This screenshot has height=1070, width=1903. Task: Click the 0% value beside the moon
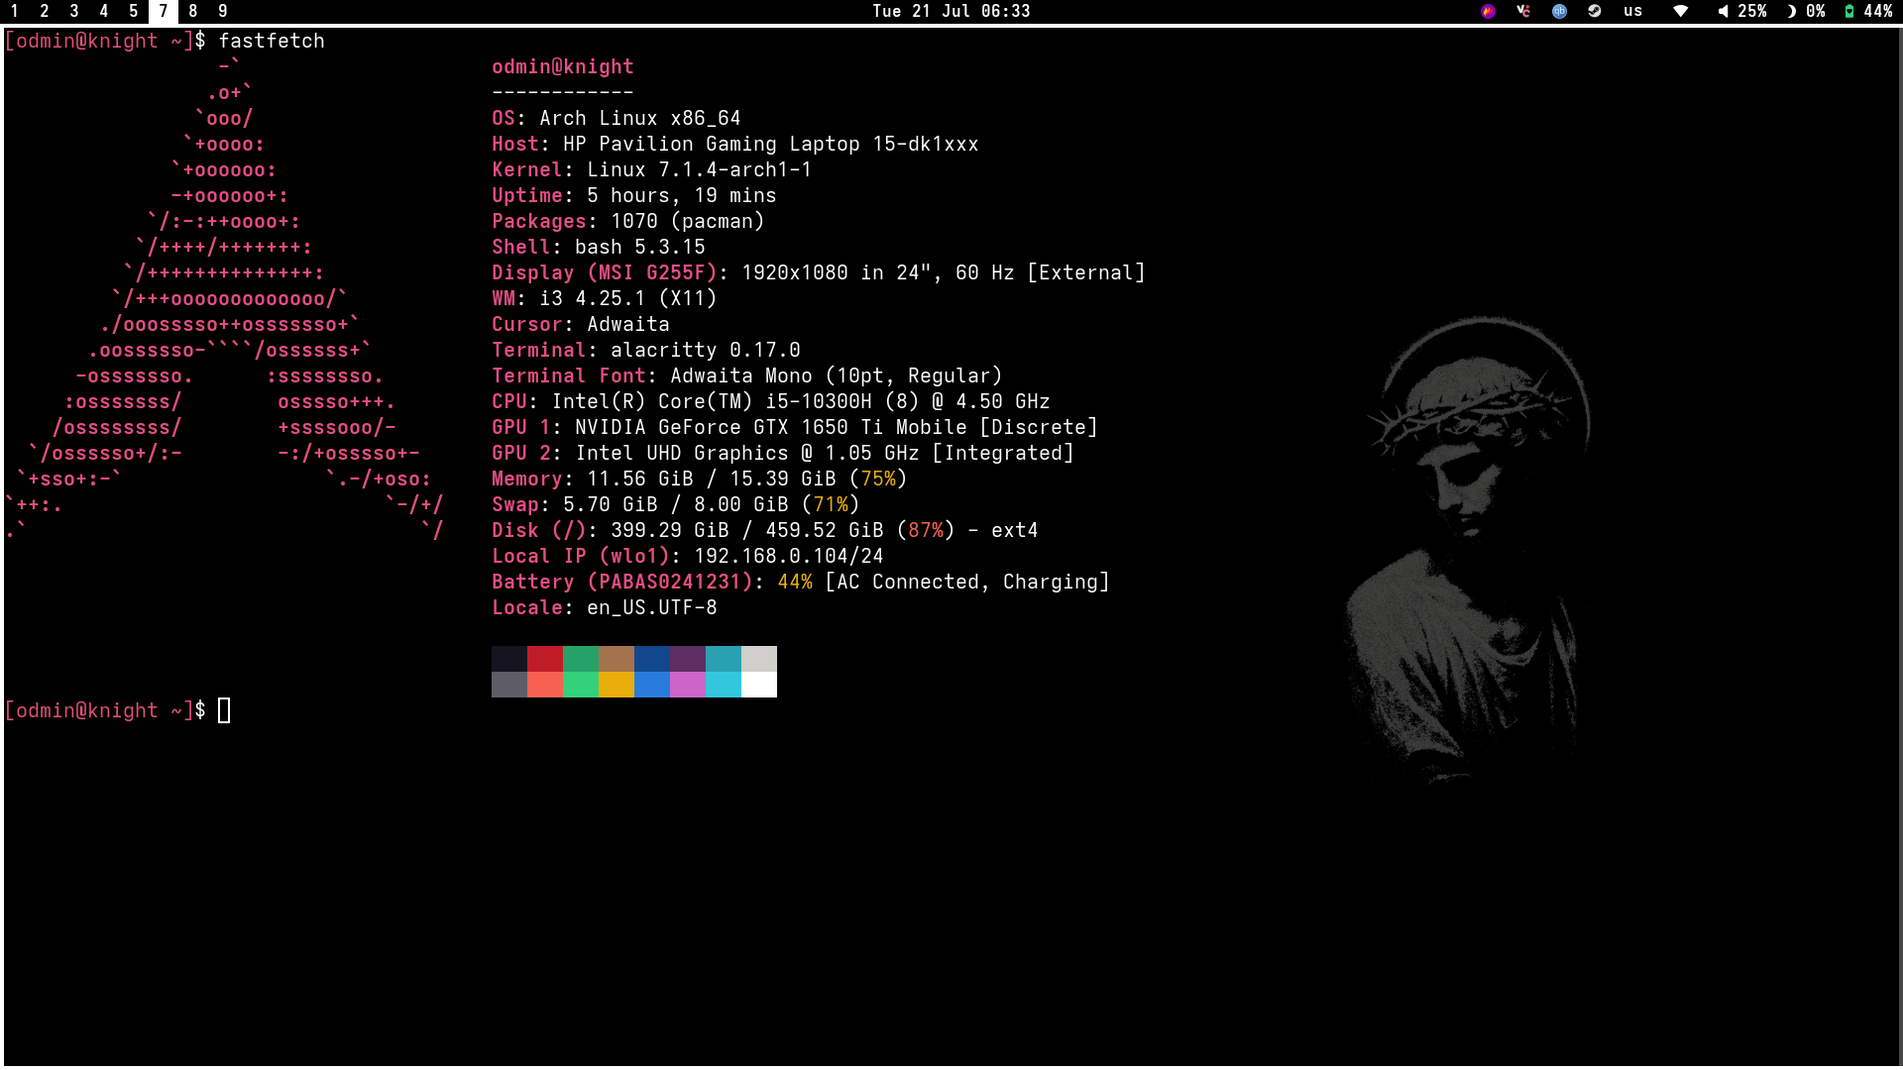click(1816, 11)
